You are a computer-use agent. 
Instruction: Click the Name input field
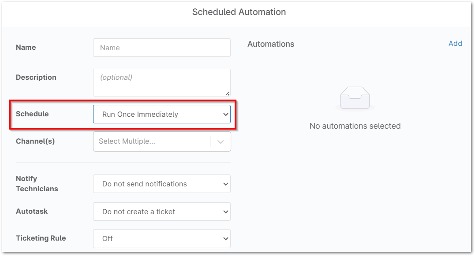pyautogui.click(x=162, y=47)
